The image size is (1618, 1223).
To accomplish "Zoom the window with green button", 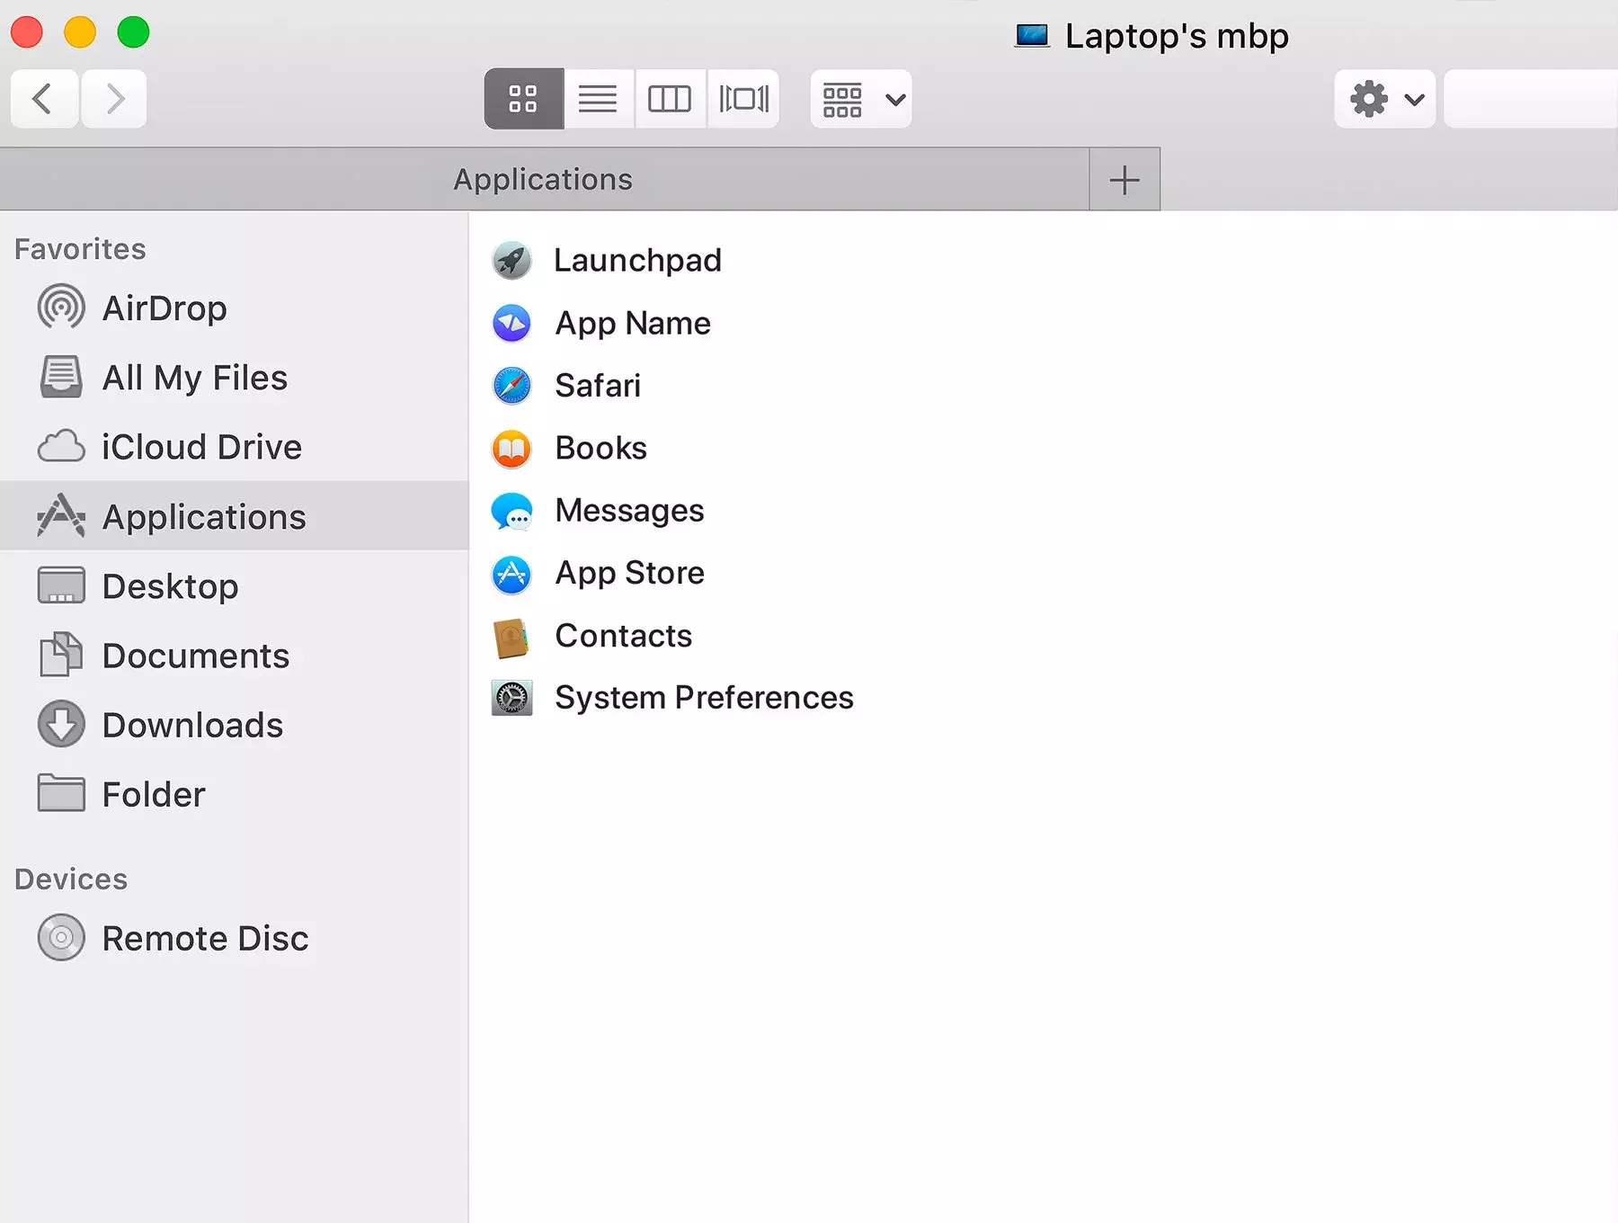I will click(x=133, y=32).
